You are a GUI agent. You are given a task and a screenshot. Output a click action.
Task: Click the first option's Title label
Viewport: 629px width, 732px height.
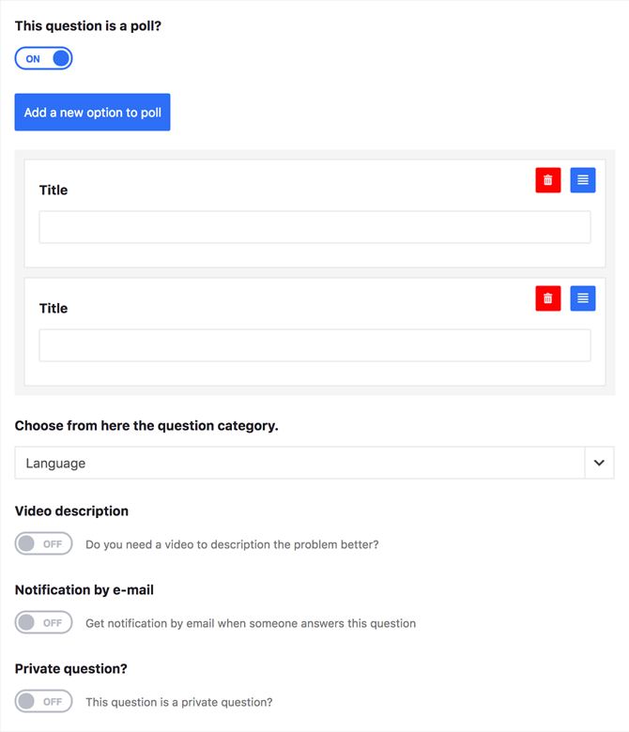(x=54, y=190)
